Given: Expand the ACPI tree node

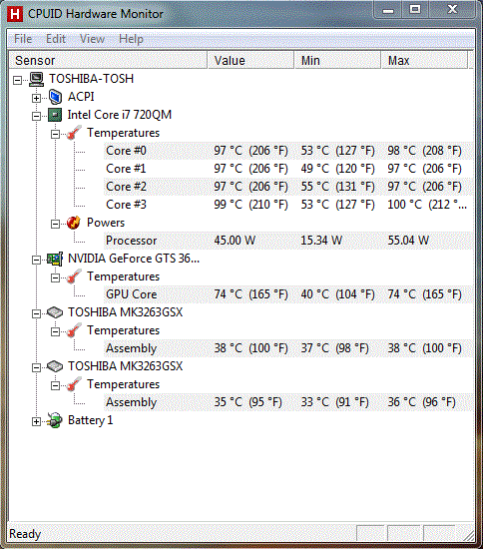Looking at the screenshot, I should [36, 98].
